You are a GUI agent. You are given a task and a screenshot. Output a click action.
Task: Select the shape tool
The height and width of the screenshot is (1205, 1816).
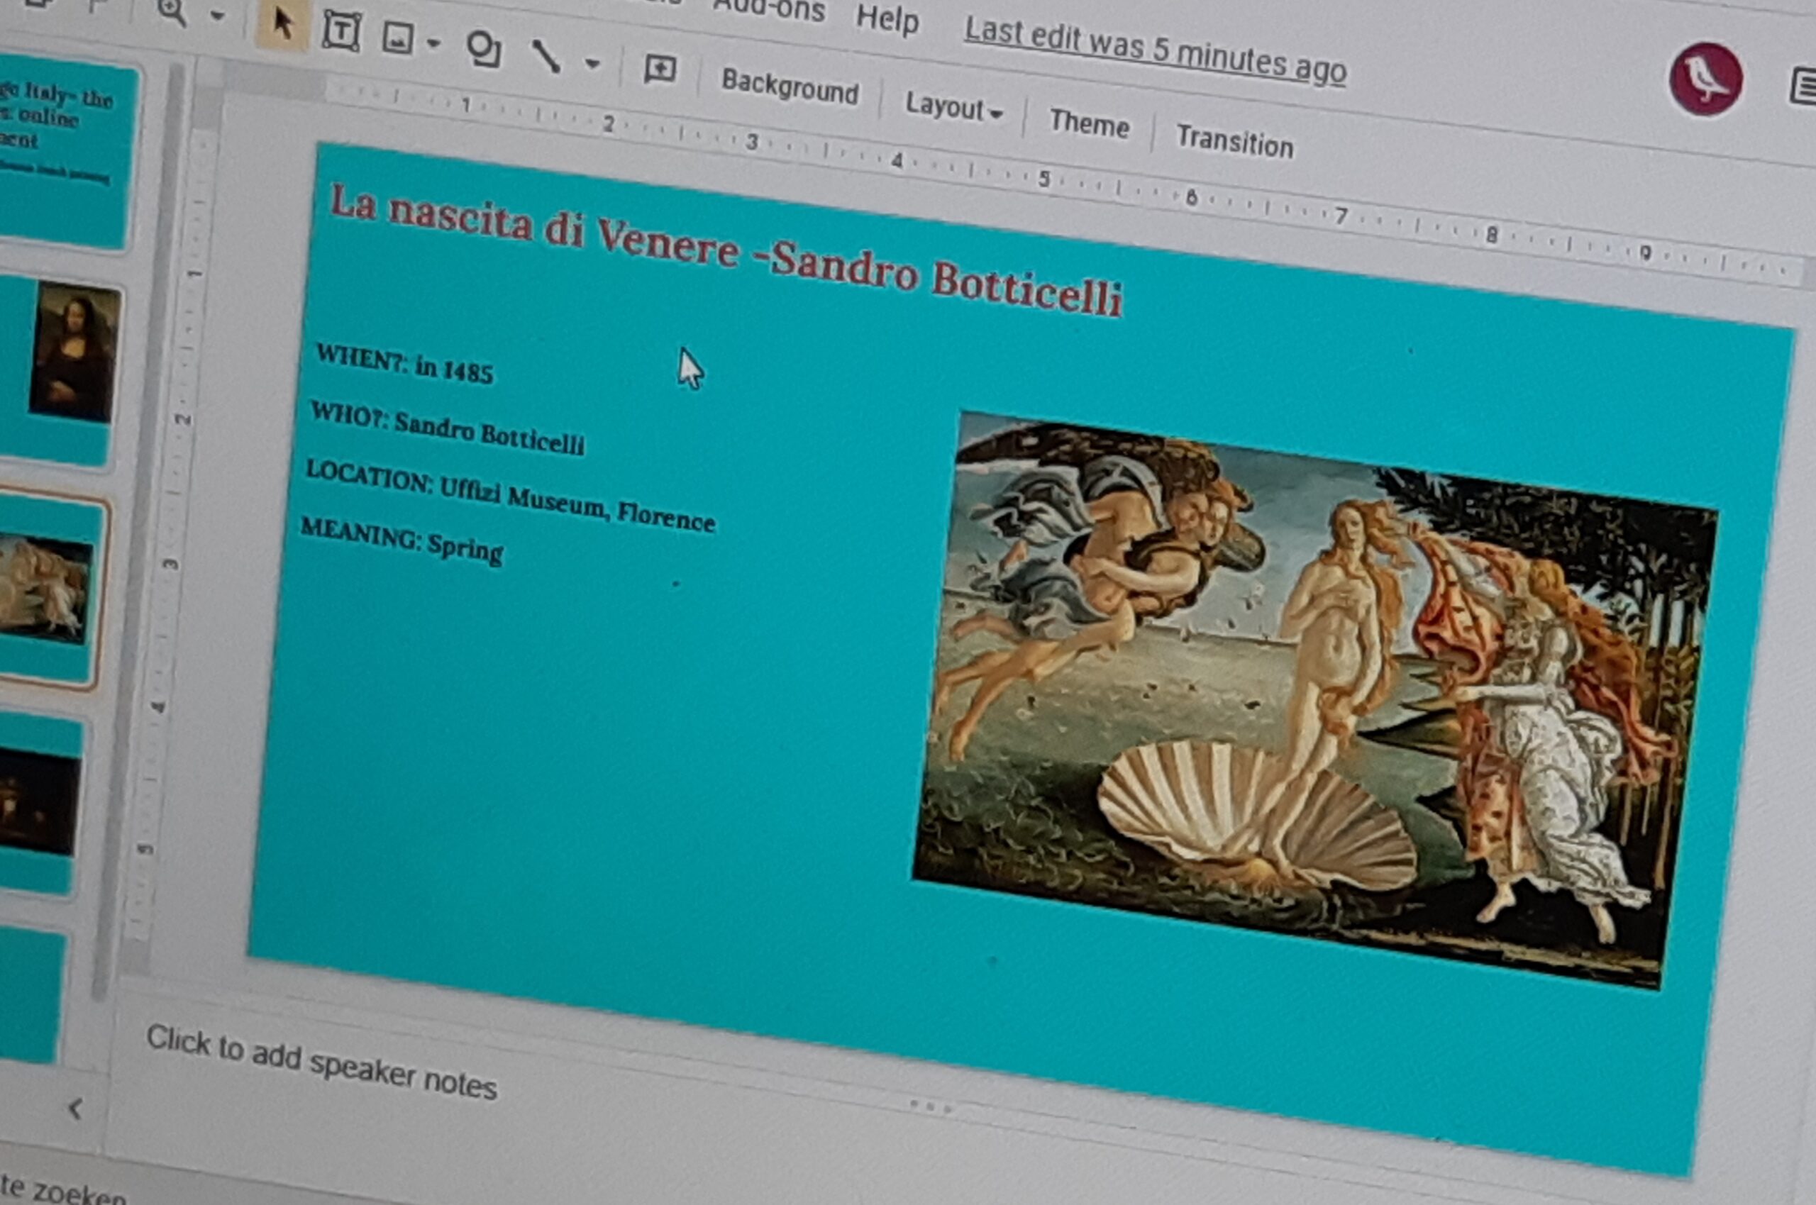(x=483, y=49)
